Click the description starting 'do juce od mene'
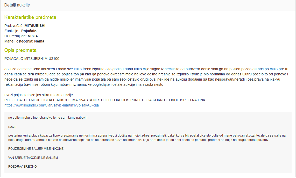Viewport: 296px width, 178px height. tap(146, 77)
